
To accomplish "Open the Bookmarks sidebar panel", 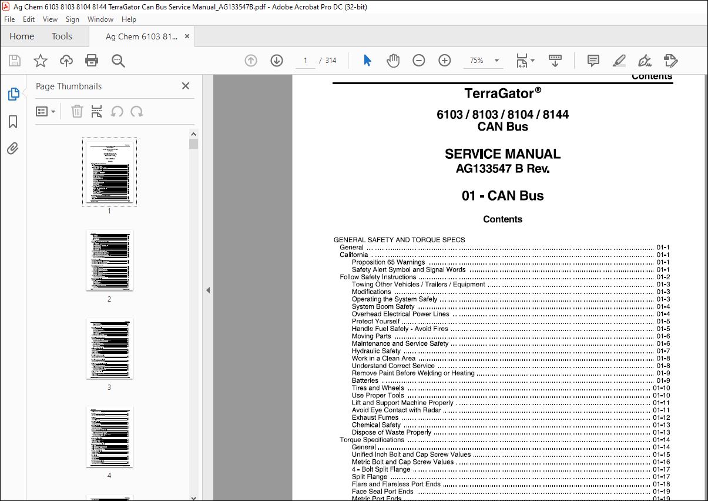I will [13, 122].
